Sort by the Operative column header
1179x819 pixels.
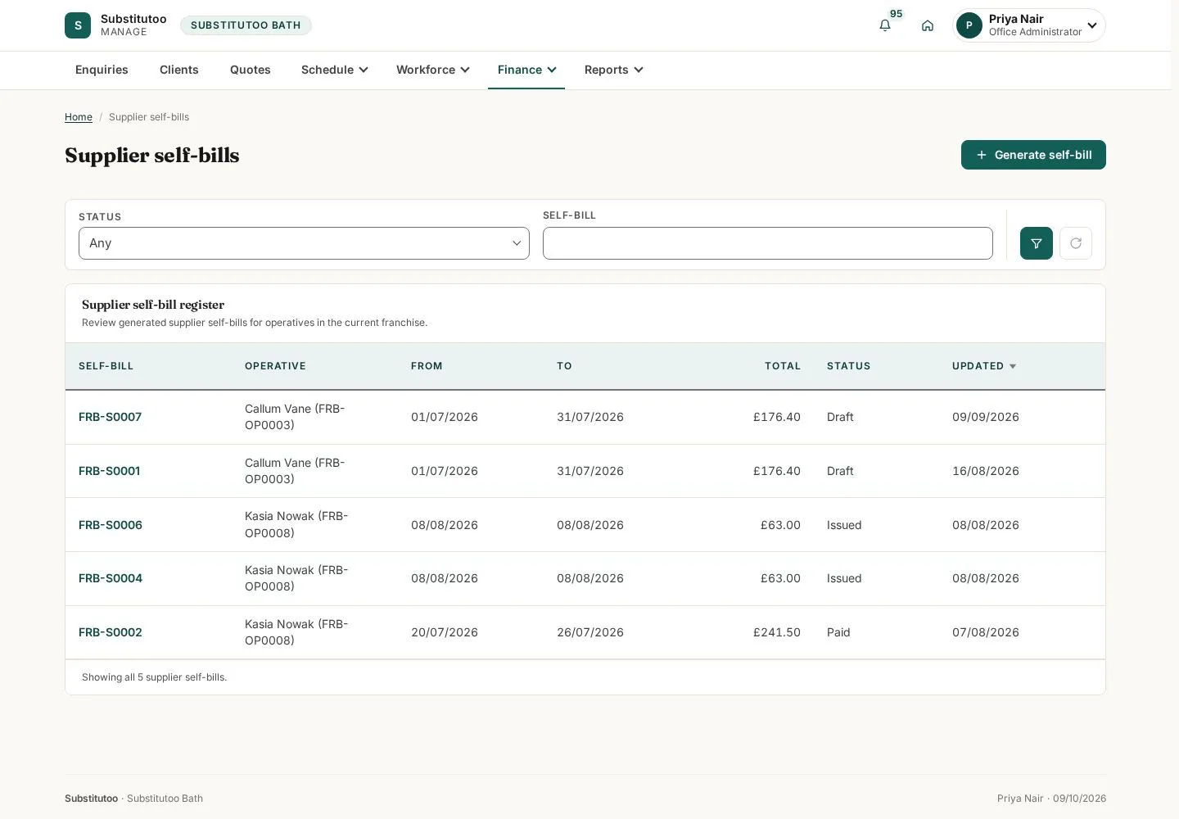(275, 366)
